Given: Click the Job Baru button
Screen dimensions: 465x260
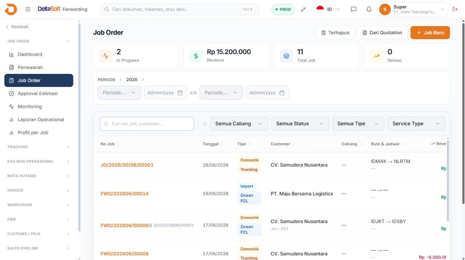Looking at the screenshot, I should tap(430, 33).
